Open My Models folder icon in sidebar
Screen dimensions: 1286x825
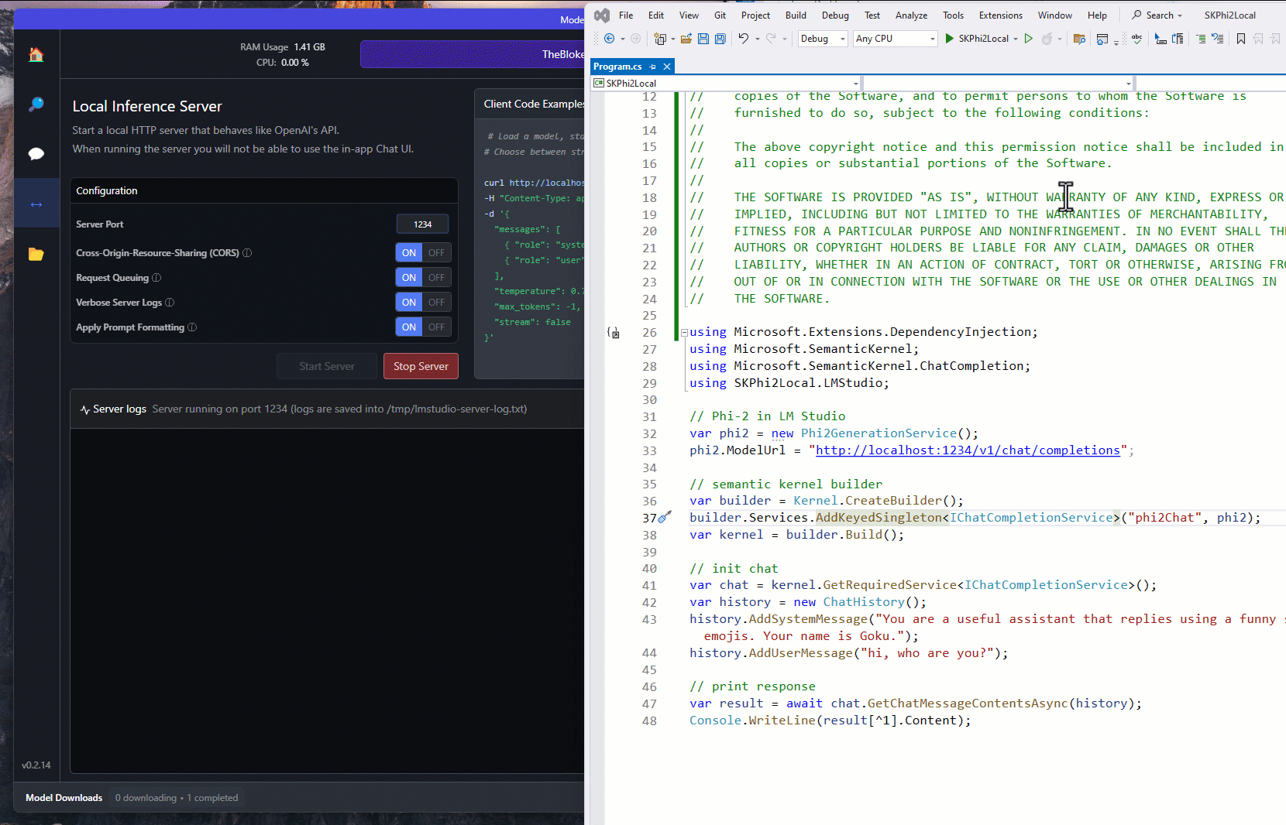point(36,254)
